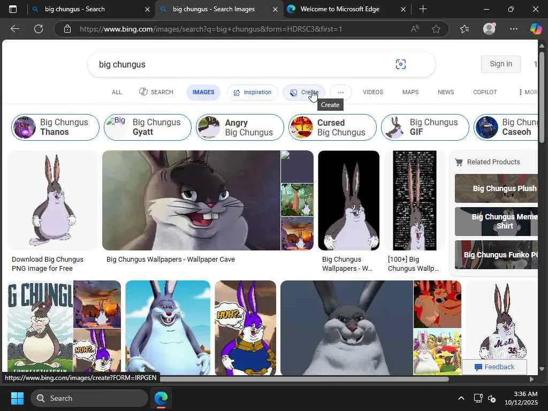This screenshot has width=548, height=411.
Task: Open the Edge profile avatar
Action: tap(489, 29)
